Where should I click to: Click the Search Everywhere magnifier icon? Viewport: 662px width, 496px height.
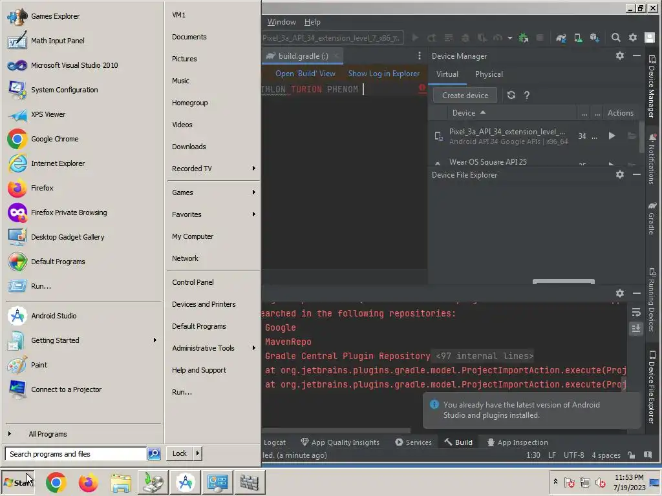(x=616, y=38)
